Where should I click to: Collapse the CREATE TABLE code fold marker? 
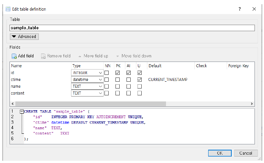[x=22, y=112]
